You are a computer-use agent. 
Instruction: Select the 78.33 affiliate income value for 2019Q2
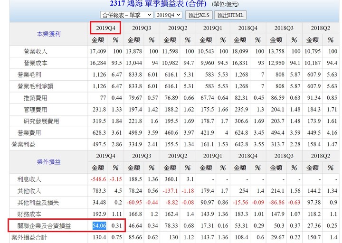tap(171, 225)
